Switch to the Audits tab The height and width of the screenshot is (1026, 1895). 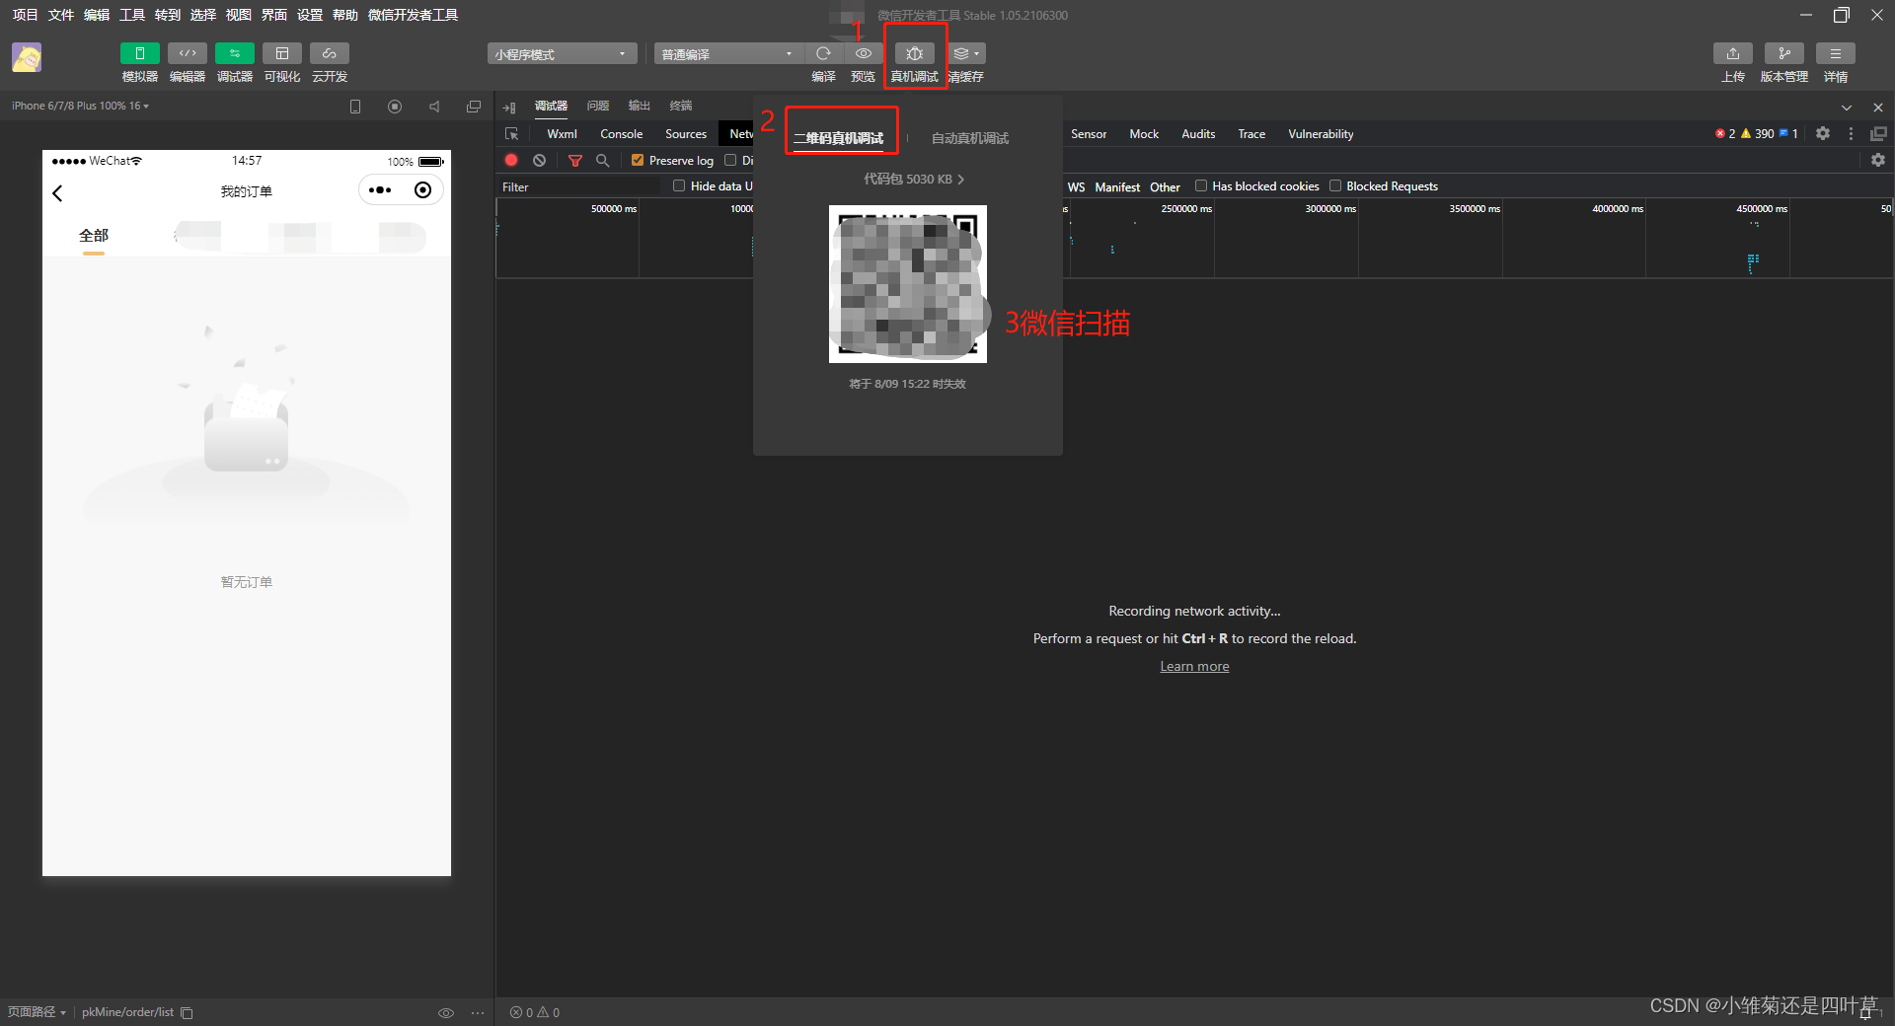point(1198,134)
